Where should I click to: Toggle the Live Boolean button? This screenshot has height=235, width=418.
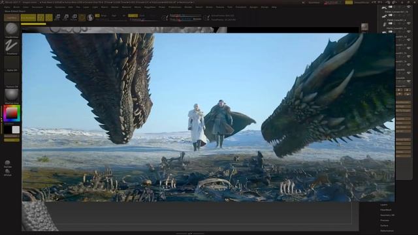(x=28, y=18)
